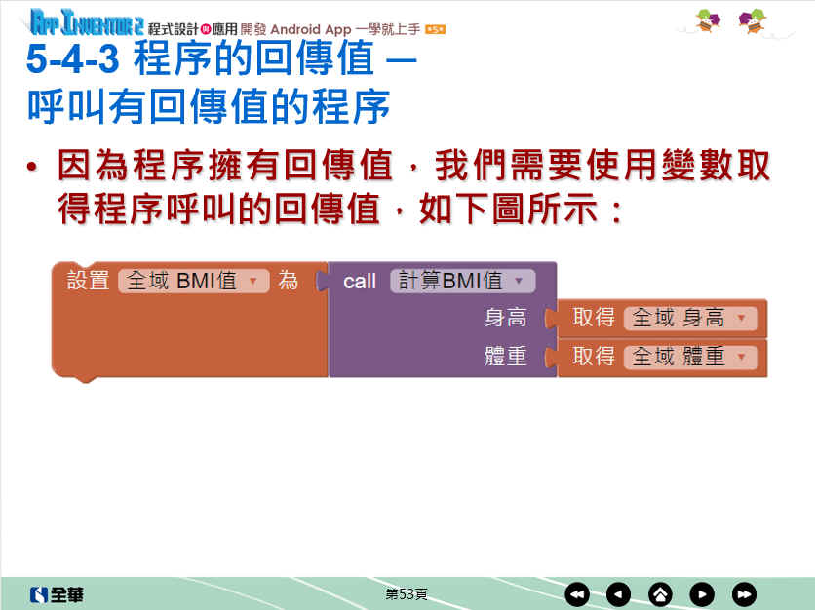Click the home double-chevron navigation button

660,593
